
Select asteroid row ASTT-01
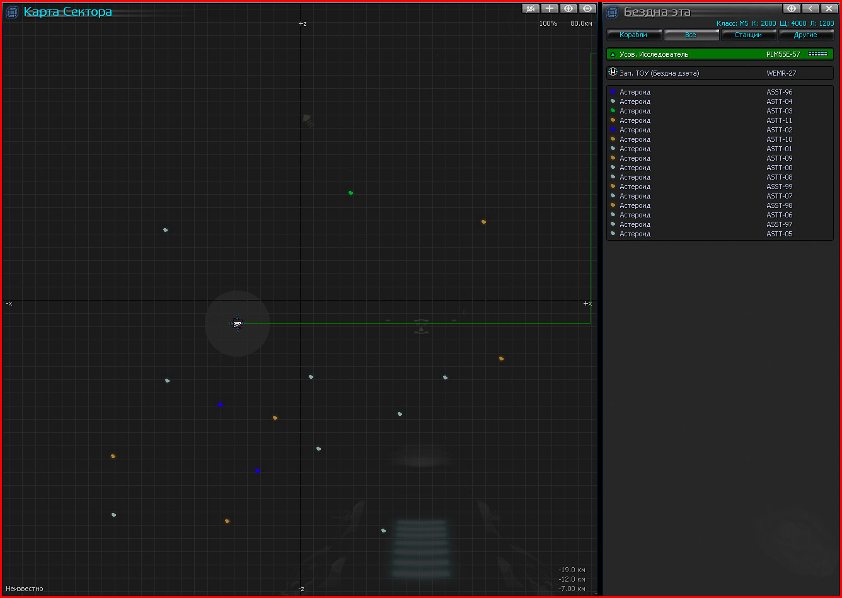720,149
